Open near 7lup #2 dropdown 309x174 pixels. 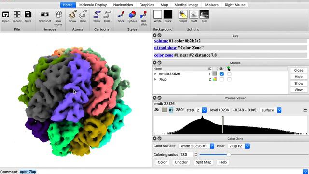click(247, 146)
